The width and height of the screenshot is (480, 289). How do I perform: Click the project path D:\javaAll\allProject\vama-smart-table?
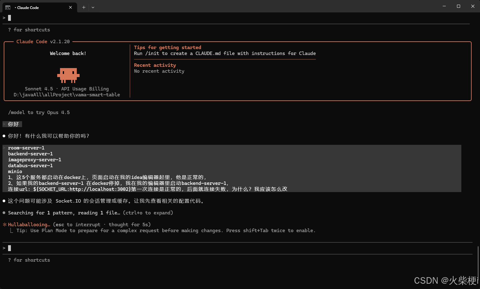[x=67, y=95]
